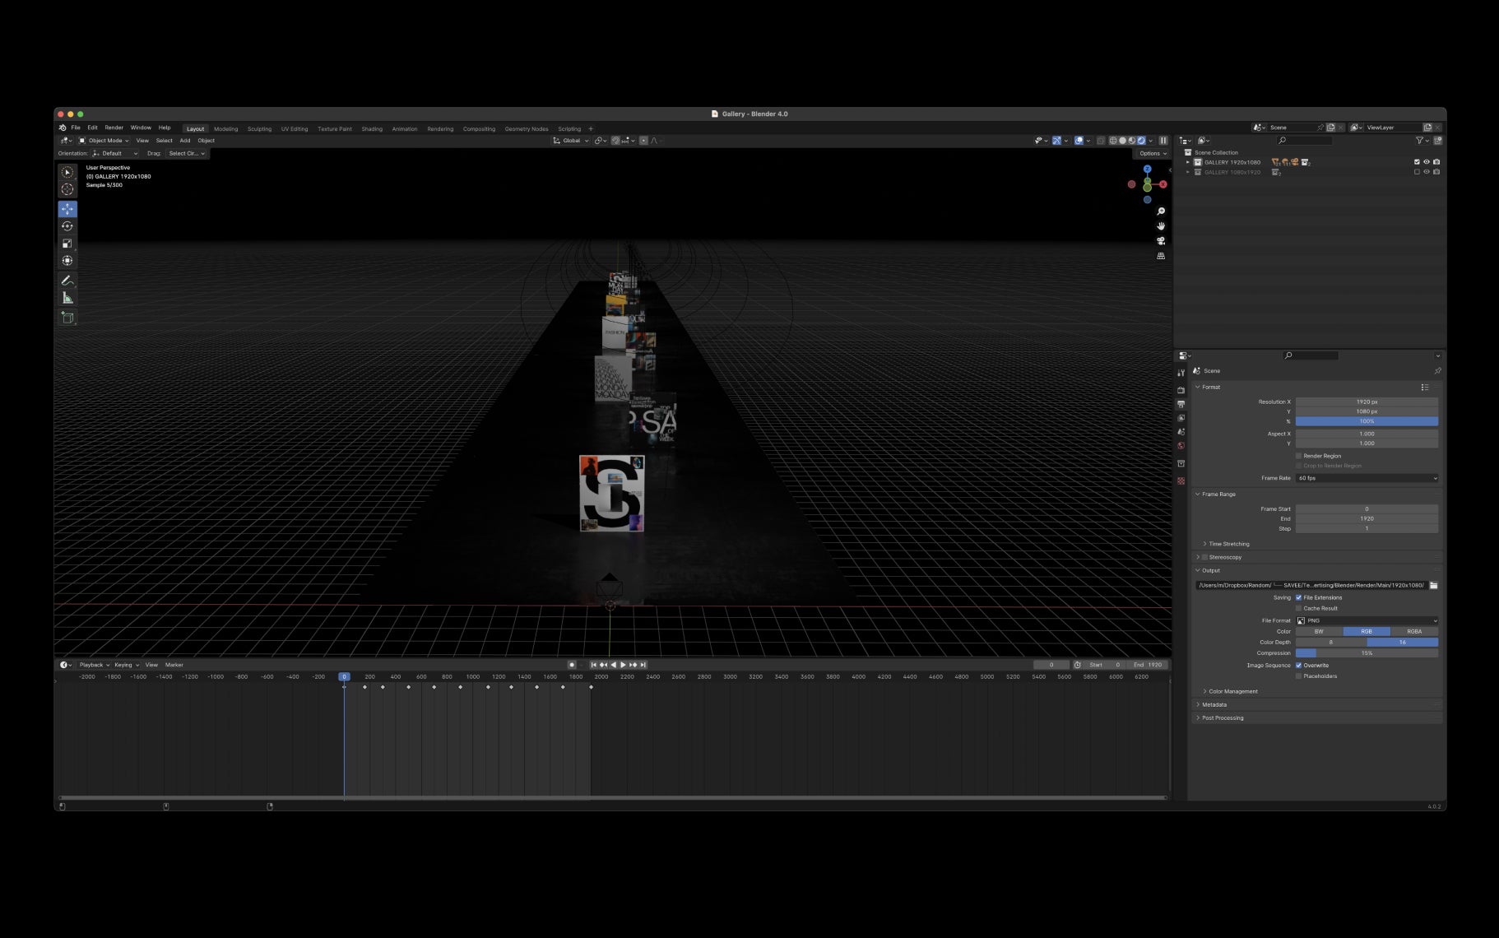Switch to material preview shading
The height and width of the screenshot is (938, 1499).
pyautogui.click(x=1132, y=141)
